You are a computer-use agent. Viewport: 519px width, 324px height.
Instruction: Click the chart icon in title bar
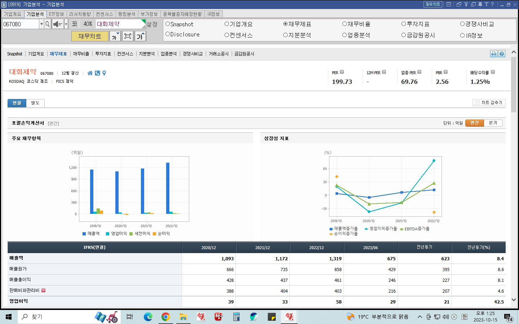pyautogui.click(x=449, y=4)
